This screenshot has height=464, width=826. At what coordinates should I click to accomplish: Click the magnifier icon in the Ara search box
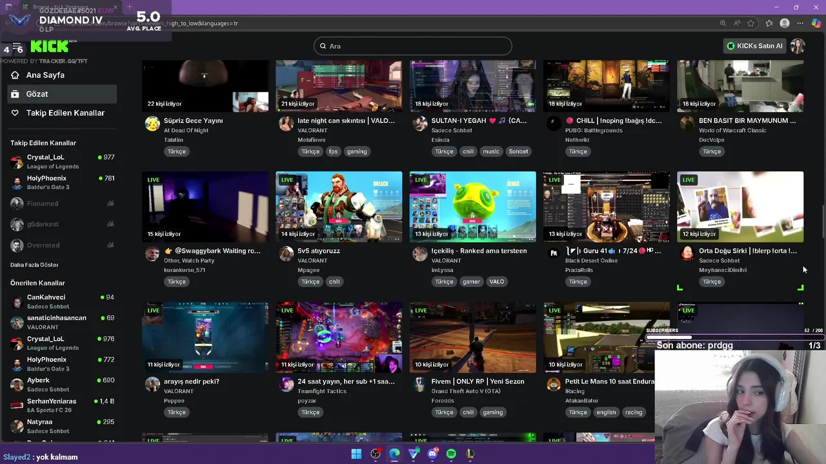323,46
